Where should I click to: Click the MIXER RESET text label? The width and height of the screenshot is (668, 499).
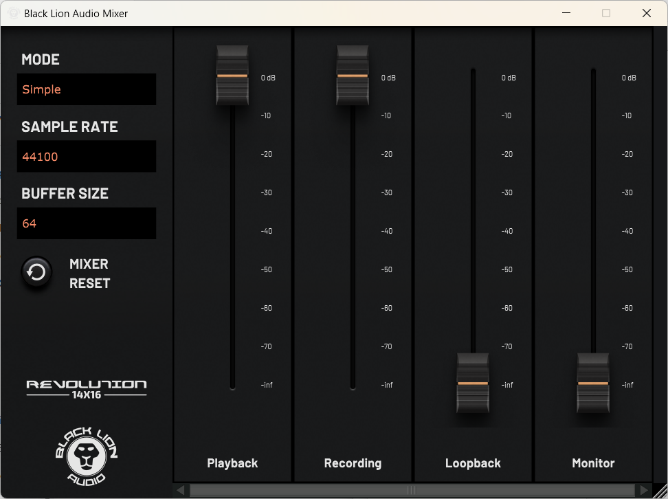tap(89, 274)
